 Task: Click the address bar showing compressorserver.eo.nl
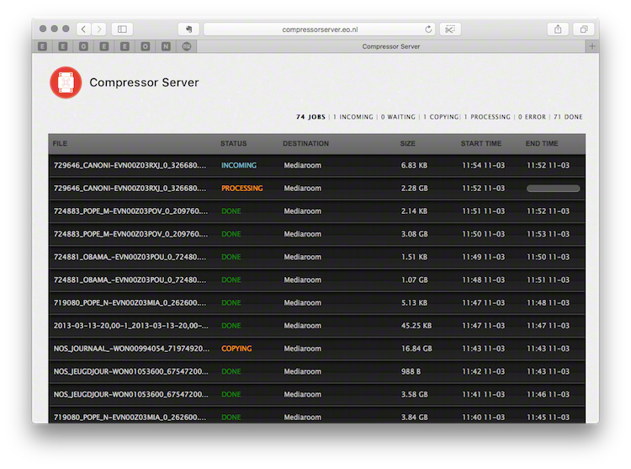point(320,29)
